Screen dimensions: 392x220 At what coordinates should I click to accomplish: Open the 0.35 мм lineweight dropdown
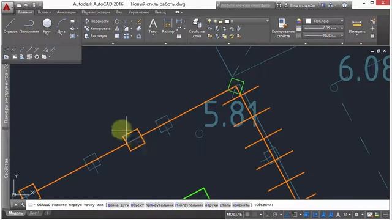click(342, 28)
